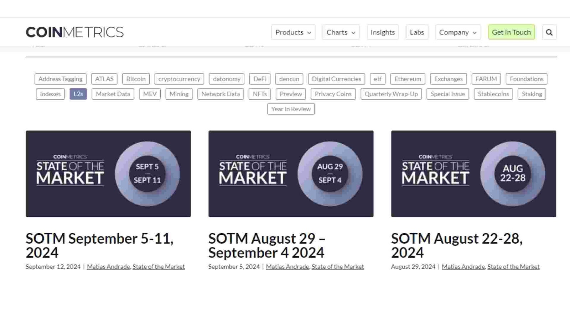The image size is (570, 320).
Task: Open the Sept 5 – Sept 11 thumbnail
Action: pyautogui.click(x=108, y=174)
